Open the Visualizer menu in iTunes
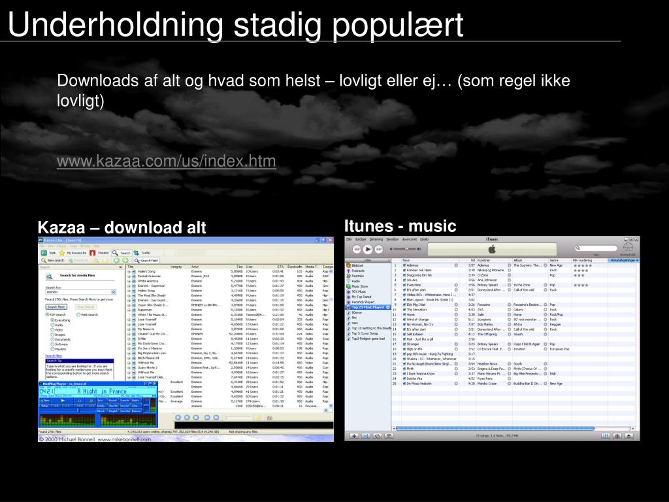The image size is (669, 502). [x=392, y=239]
